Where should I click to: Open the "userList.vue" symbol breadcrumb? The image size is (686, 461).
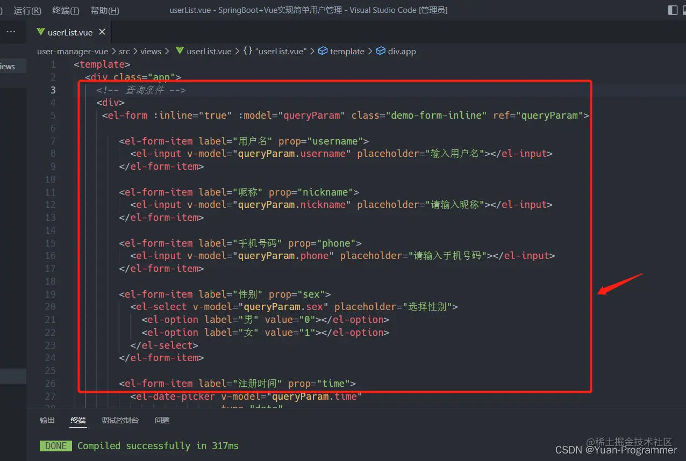coord(281,51)
